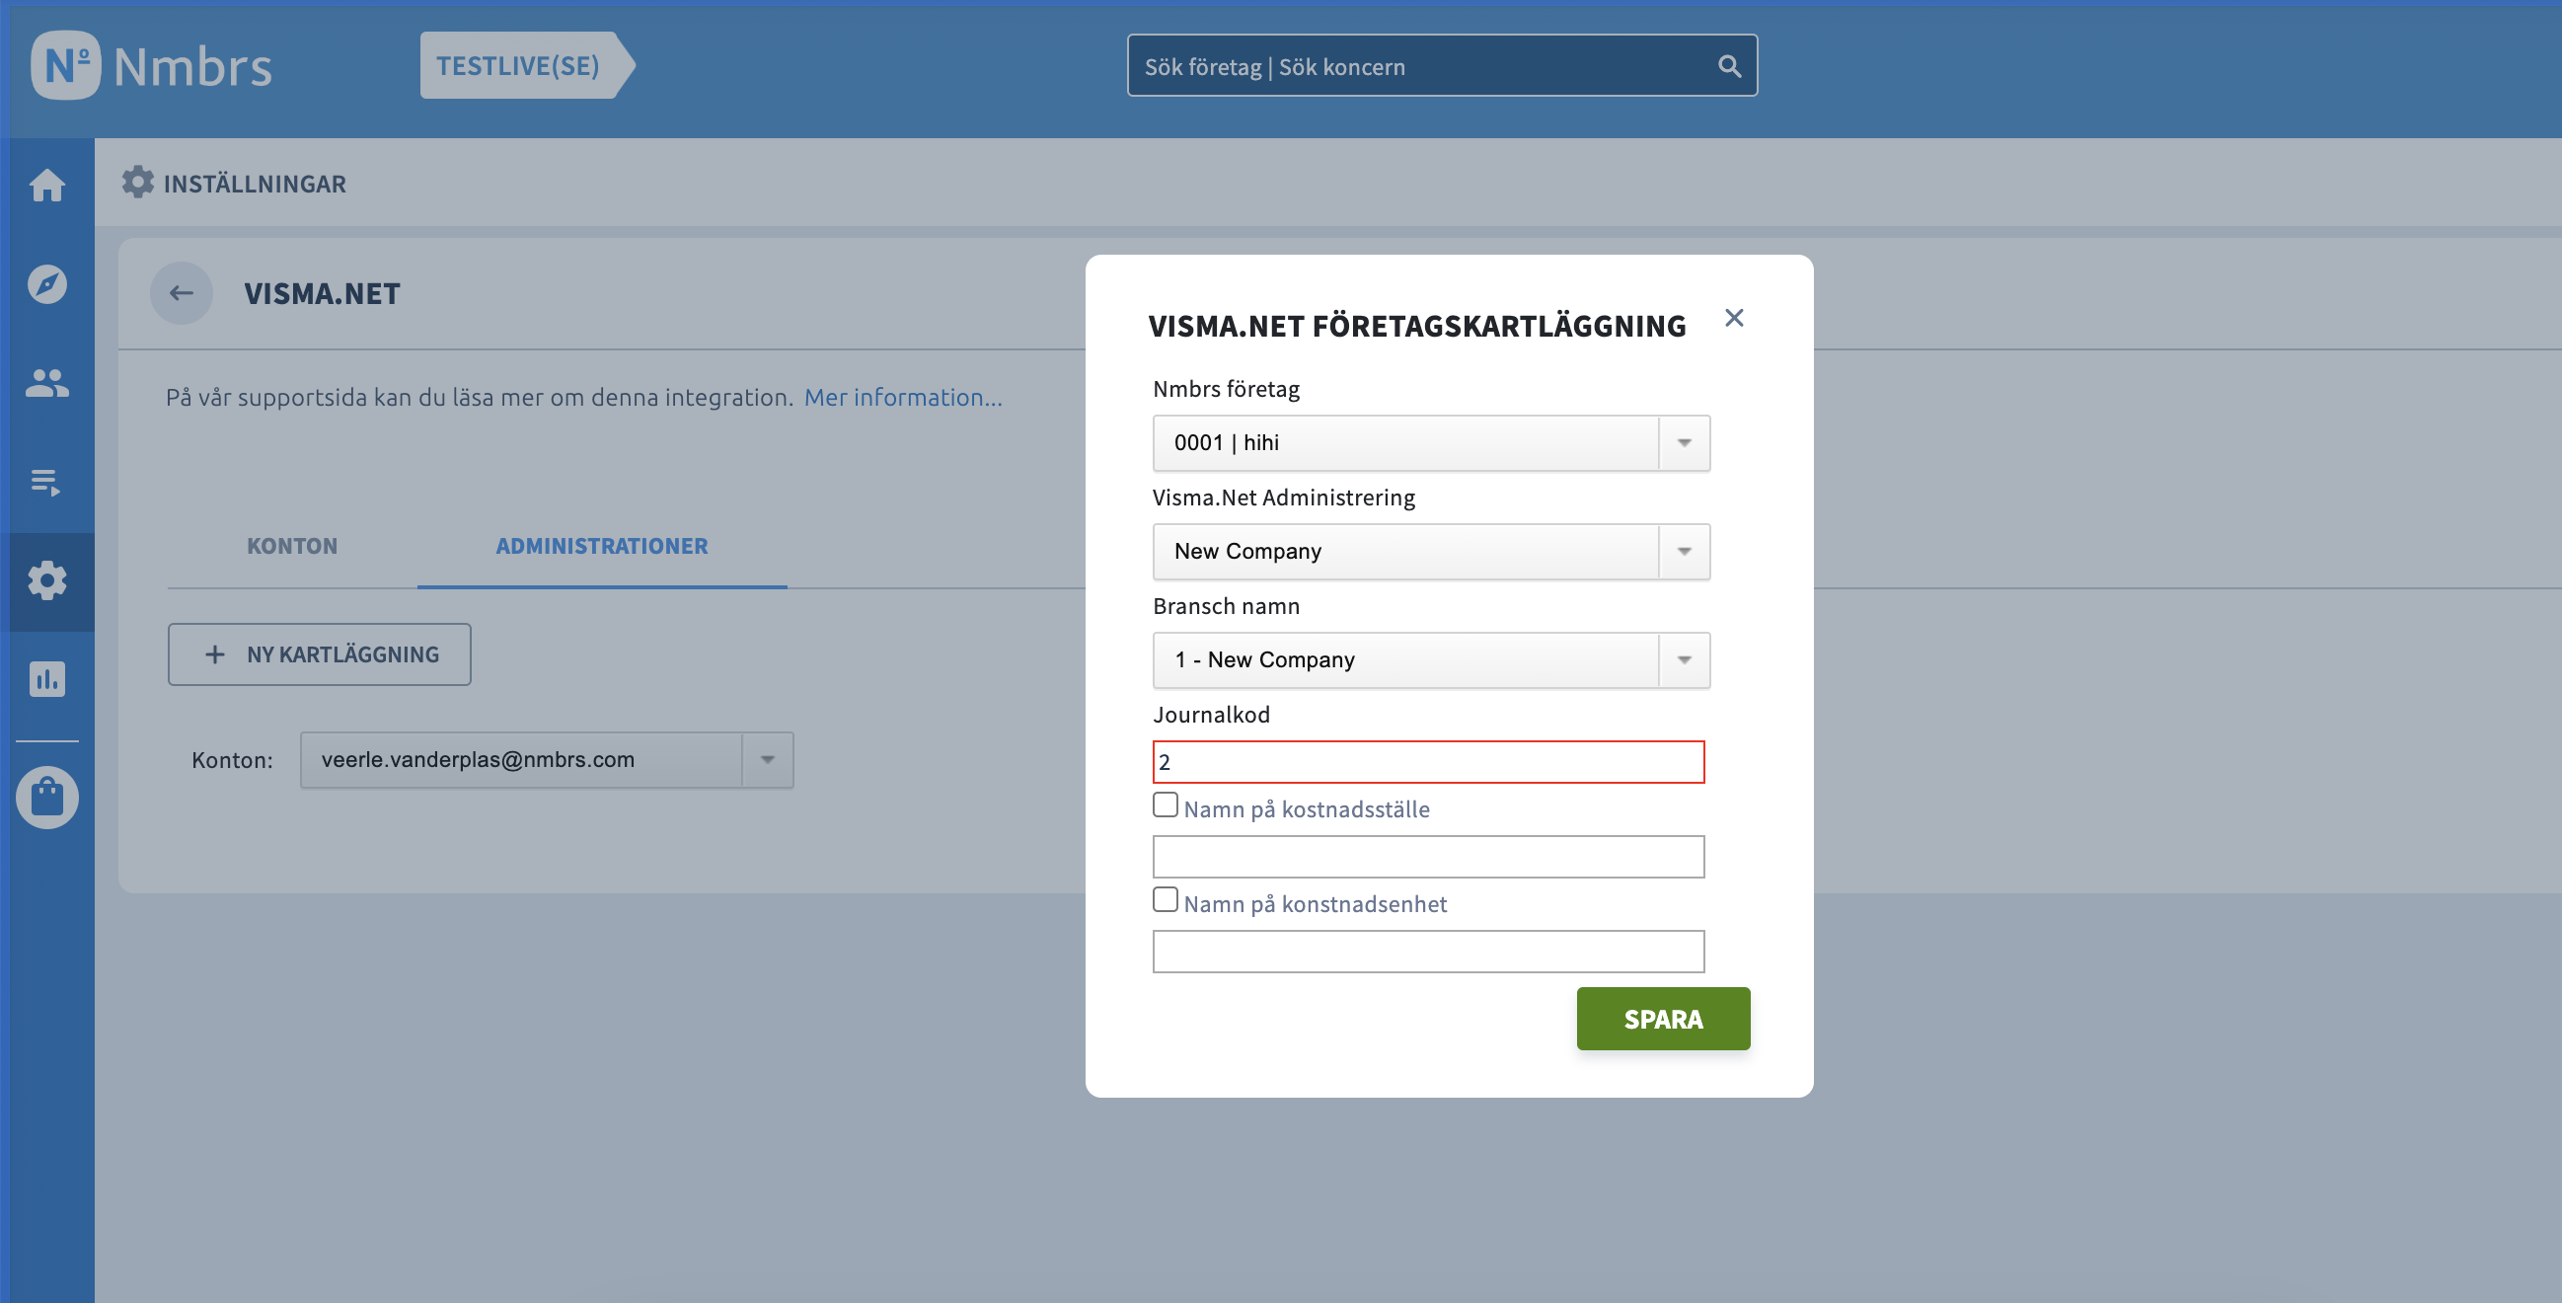Viewport: 2562px width, 1303px height.
Task: Close the Visma.net företagskartläggning dialog
Action: click(x=1734, y=318)
